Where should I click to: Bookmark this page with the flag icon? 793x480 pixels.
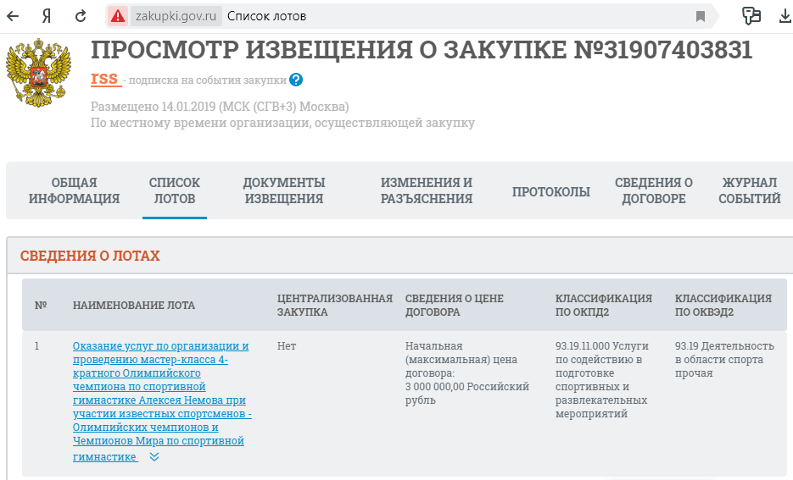pyautogui.click(x=701, y=16)
